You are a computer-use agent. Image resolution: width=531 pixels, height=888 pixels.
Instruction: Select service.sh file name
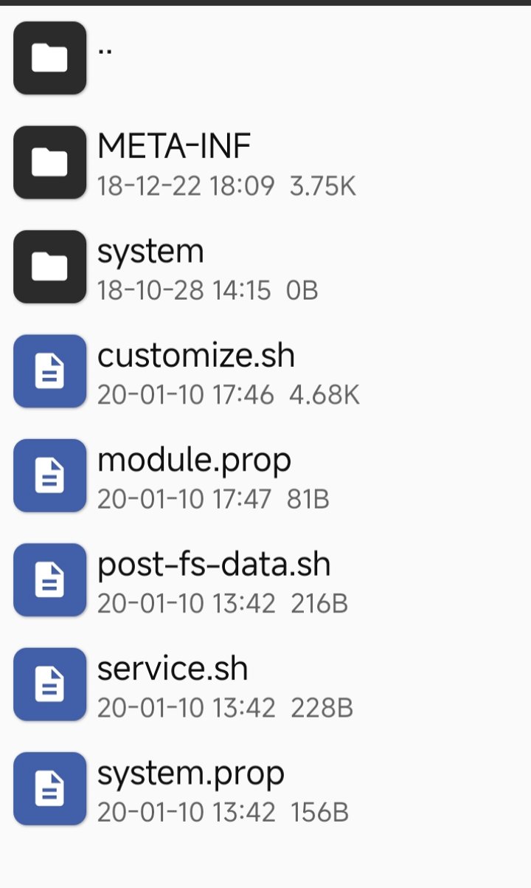pyautogui.click(x=173, y=670)
